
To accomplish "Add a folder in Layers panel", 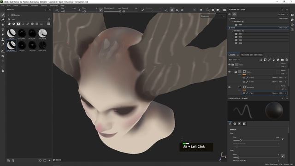I will pos(283,60).
